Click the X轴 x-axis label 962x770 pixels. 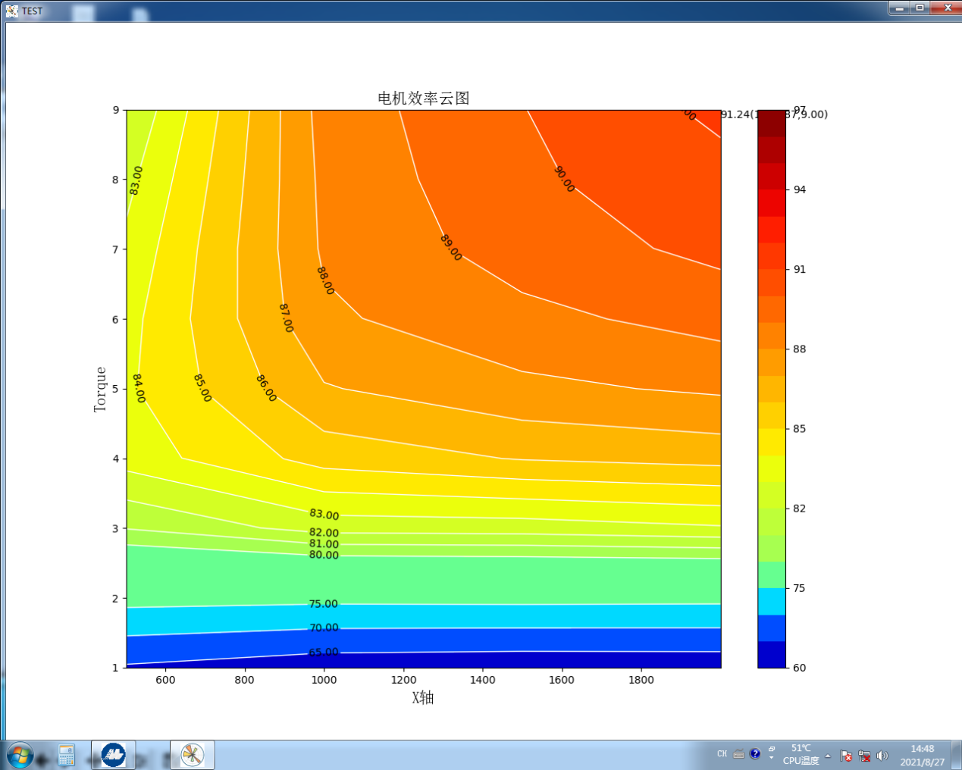pyautogui.click(x=423, y=697)
